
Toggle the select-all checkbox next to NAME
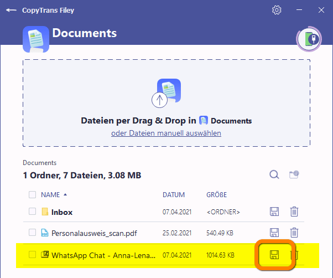click(32, 195)
